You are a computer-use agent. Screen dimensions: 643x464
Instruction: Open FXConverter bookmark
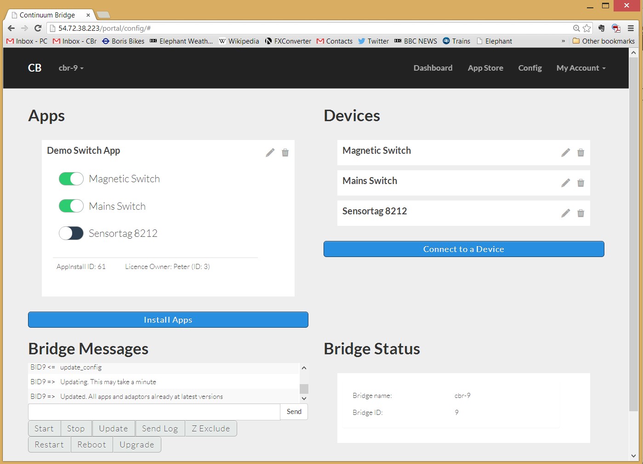tap(288, 41)
